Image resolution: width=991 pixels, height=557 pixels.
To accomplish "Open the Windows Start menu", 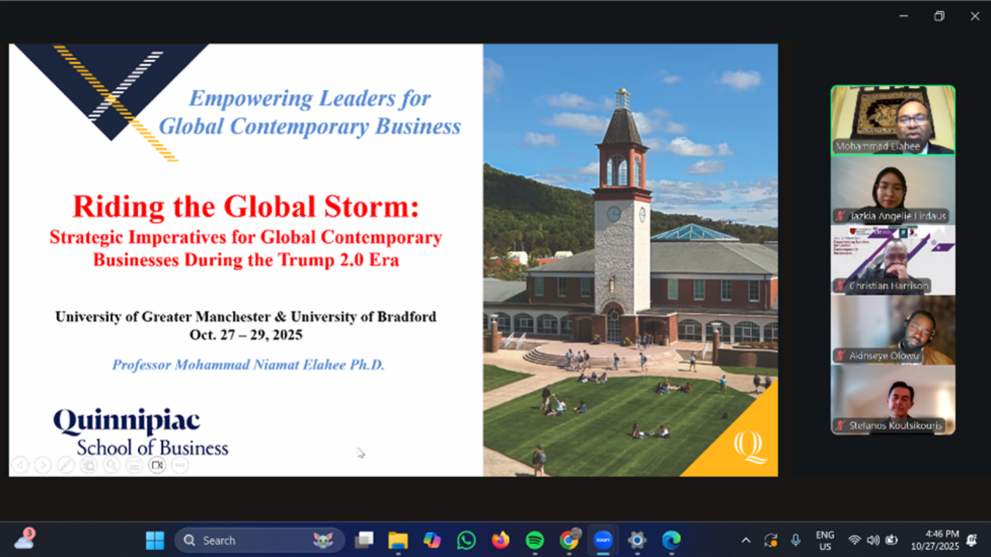I will (x=155, y=540).
